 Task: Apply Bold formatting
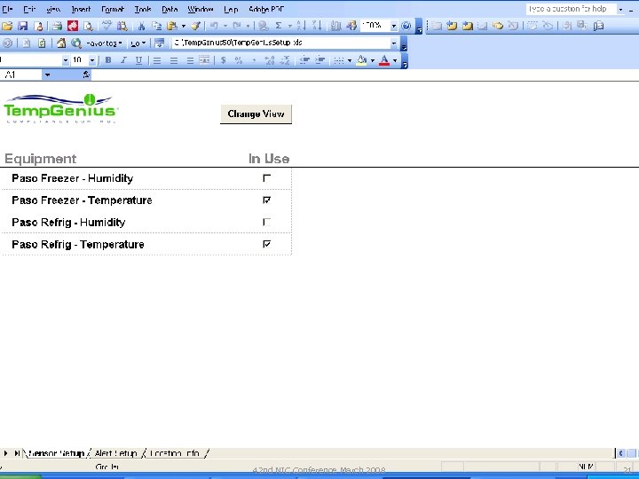108,60
